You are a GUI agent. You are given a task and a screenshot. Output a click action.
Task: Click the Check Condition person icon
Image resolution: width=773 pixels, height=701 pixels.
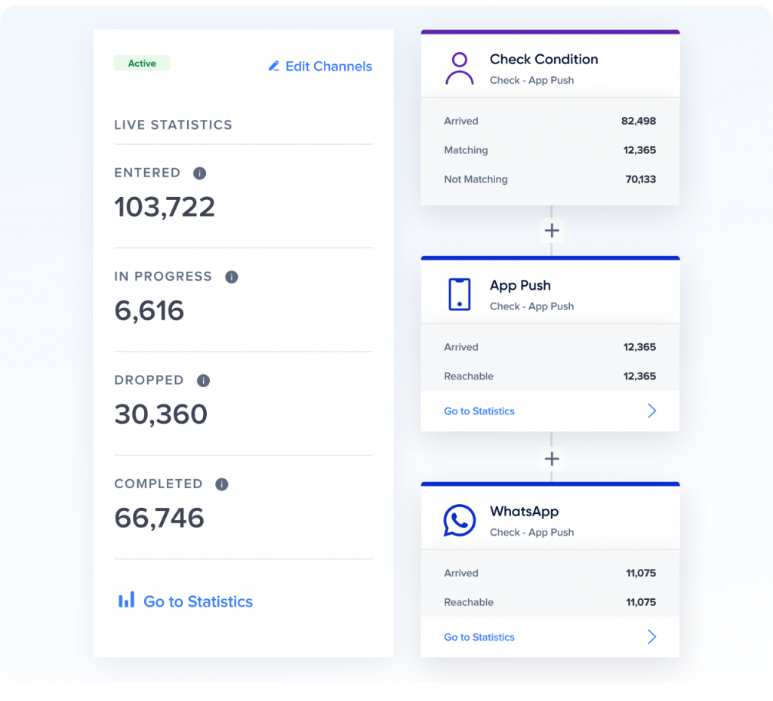[x=459, y=67]
